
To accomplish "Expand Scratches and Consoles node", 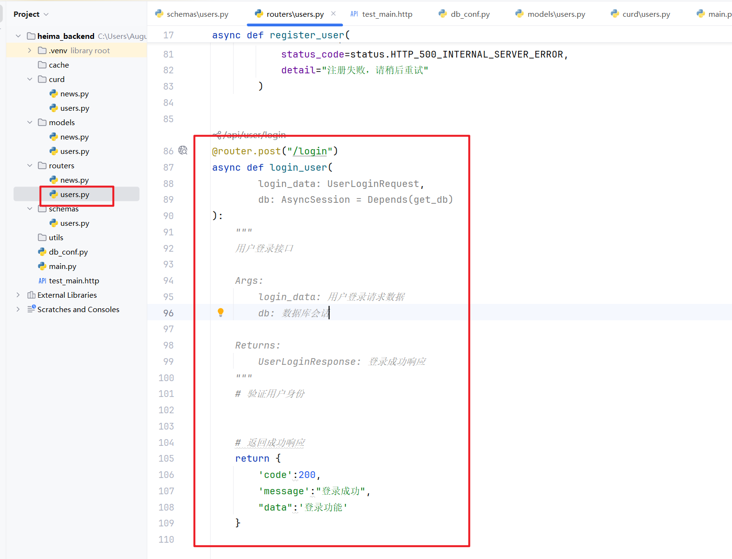I will coord(18,309).
